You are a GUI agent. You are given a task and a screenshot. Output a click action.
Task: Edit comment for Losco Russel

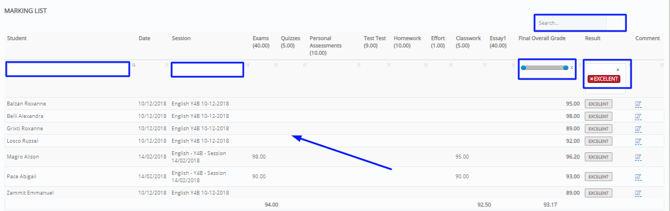click(638, 141)
